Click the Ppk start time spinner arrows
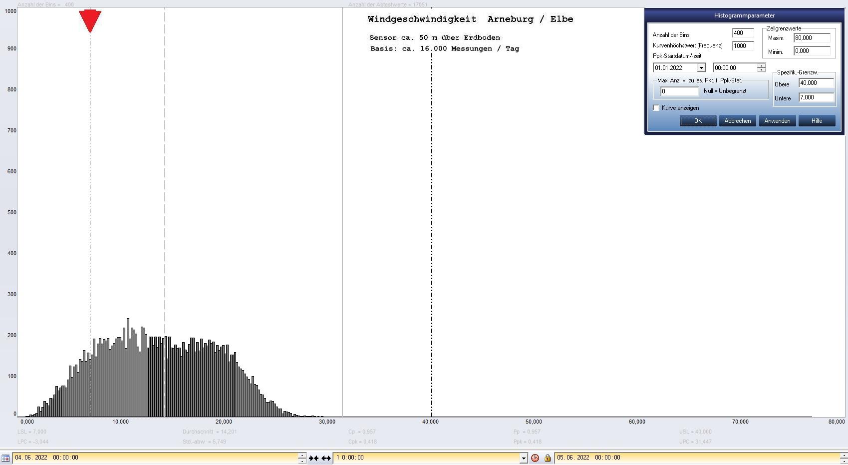The height and width of the screenshot is (465, 848). pyautogui.click(x=761, y=68)
